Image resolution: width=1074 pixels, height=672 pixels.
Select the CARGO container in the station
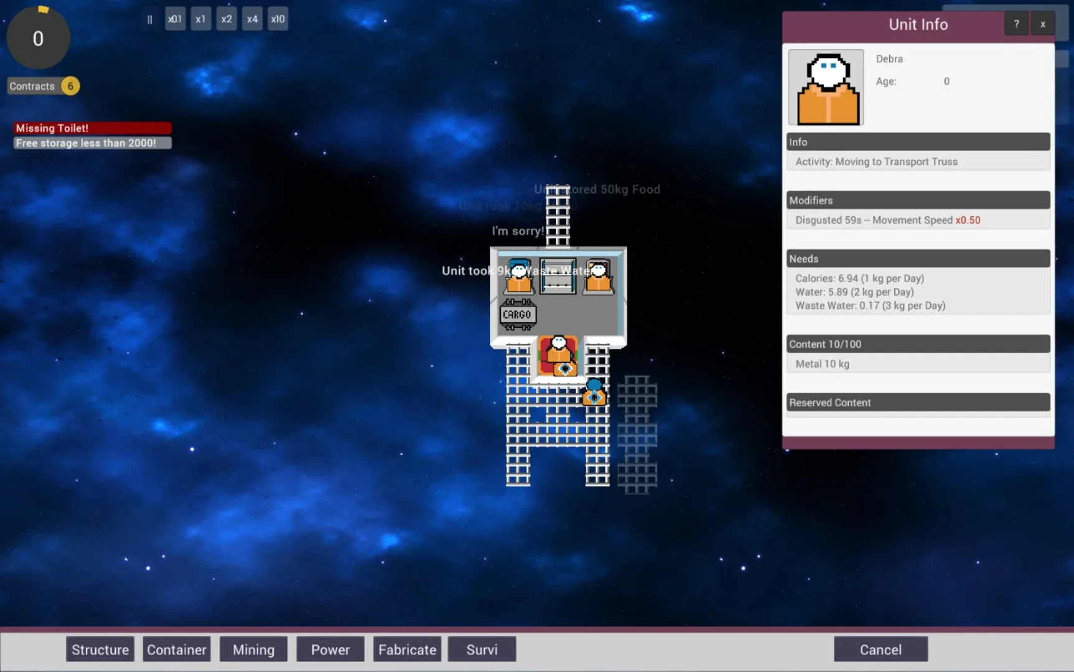(517, 315)
